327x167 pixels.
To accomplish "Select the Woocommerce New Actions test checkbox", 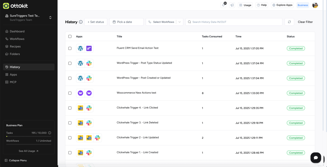I will (70, 93).
